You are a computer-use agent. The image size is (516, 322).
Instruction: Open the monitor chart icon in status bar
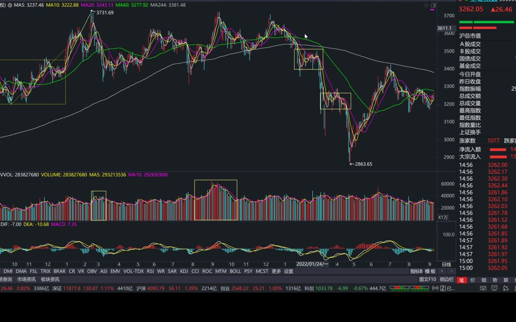click(494, 288)
